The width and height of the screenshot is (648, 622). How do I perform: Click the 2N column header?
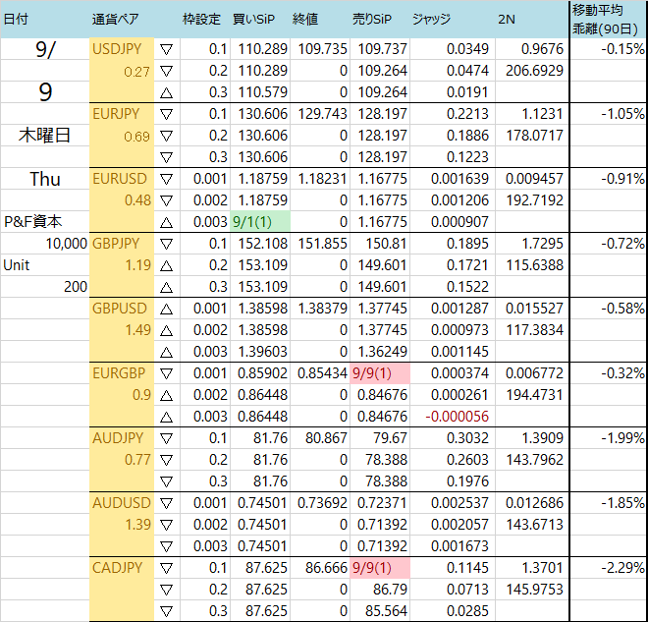coord(507,19)
